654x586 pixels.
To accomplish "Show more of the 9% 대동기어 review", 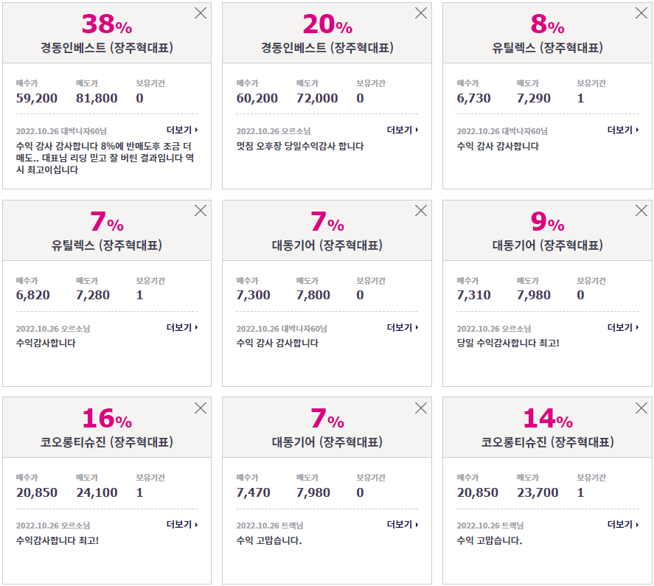I will [x=622, y=327].
